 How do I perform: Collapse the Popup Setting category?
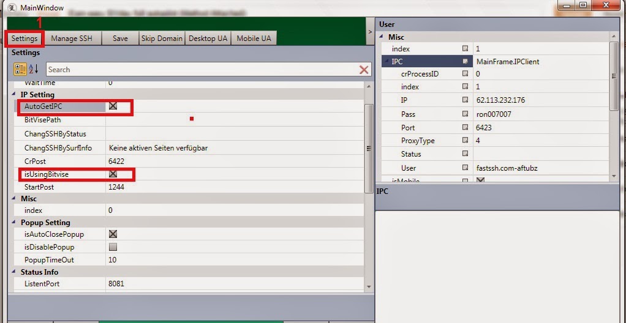point(15,223)
